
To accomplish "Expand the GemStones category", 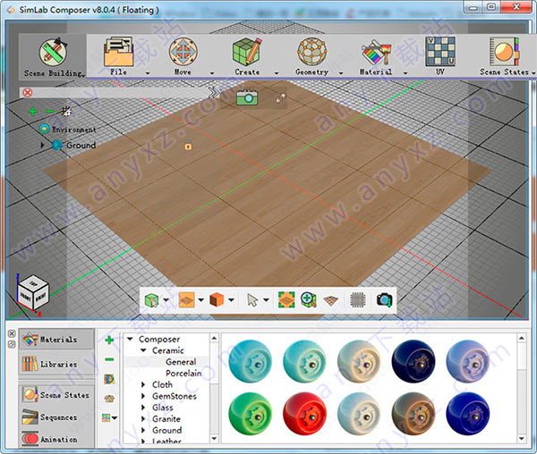I will [143, 396].
